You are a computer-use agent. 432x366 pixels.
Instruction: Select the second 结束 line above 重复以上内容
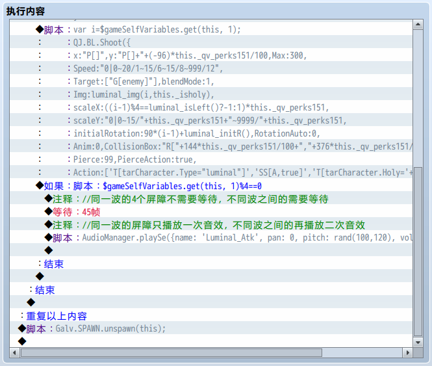point(211,289)
